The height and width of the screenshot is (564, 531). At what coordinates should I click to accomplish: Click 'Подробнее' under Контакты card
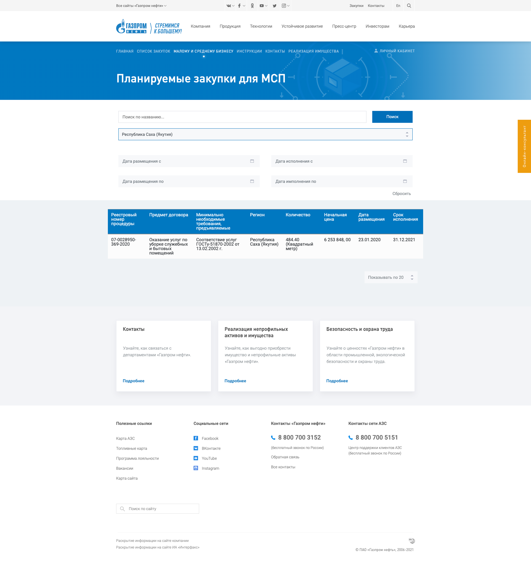pos(133,381)
